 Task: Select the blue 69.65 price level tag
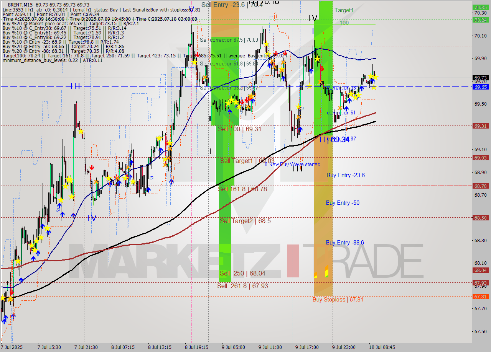481,87
